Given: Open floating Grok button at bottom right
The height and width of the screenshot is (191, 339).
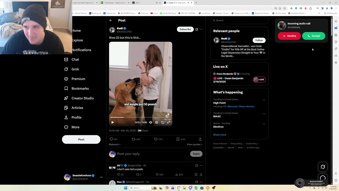Looking at the screenshot, I should click(x=323, y=167).
